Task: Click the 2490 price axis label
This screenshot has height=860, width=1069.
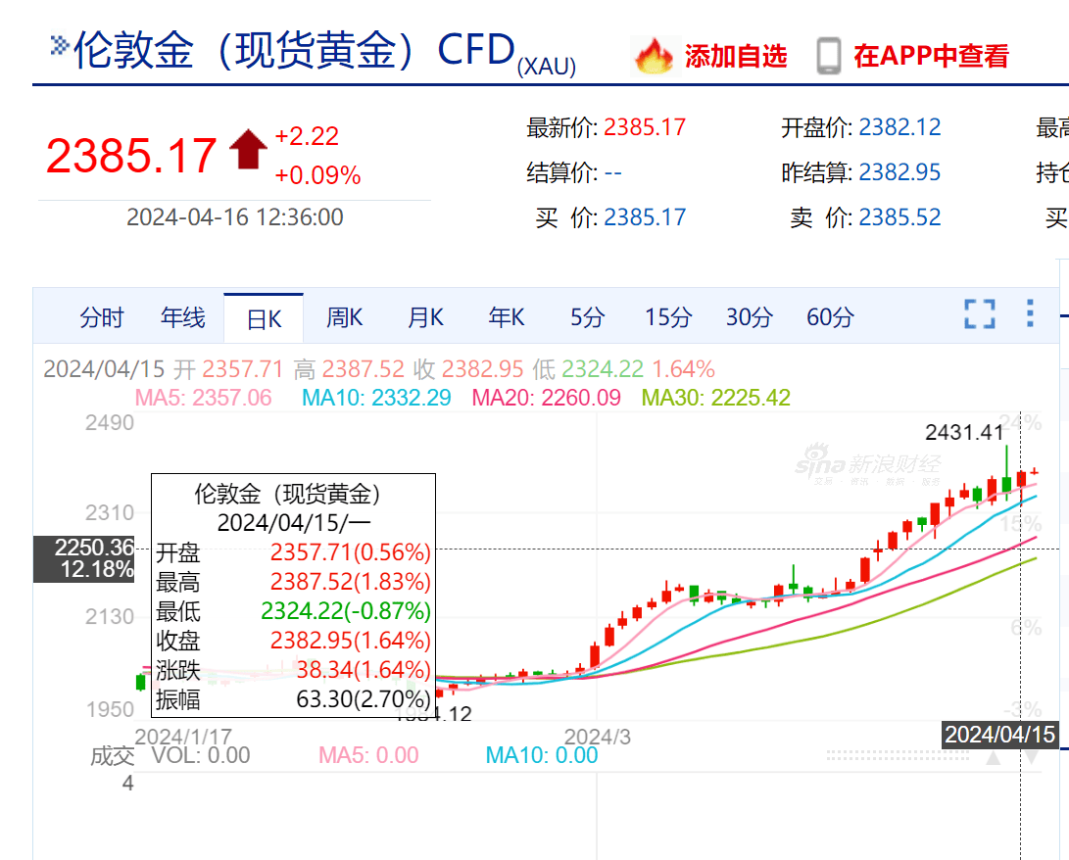Action: pos(110,422)
